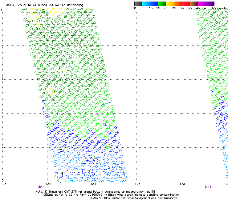228x200 pixels.
Task: Click the note 'Data buffer is 22 hrs from 20160313'
Action: [x=74, y=195]
